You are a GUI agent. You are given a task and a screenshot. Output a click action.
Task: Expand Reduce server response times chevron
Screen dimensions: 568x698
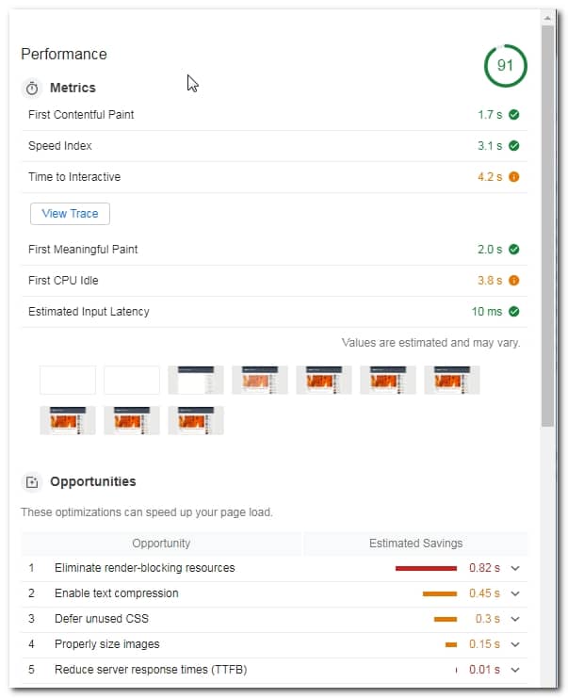pyautogui.click(x=515, y=670)
